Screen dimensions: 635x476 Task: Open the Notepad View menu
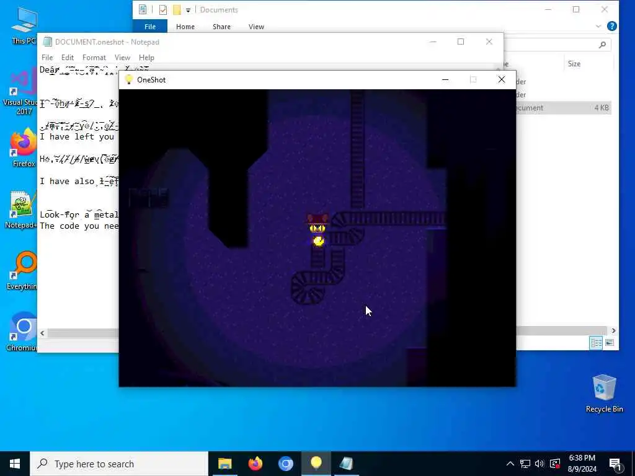pos(122,58)
